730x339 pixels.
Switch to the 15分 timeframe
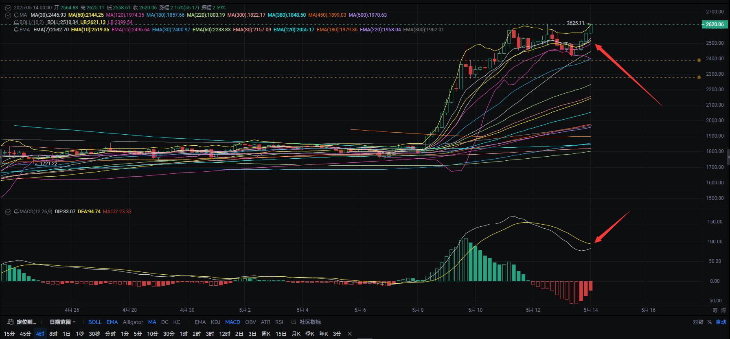[9, 334]
